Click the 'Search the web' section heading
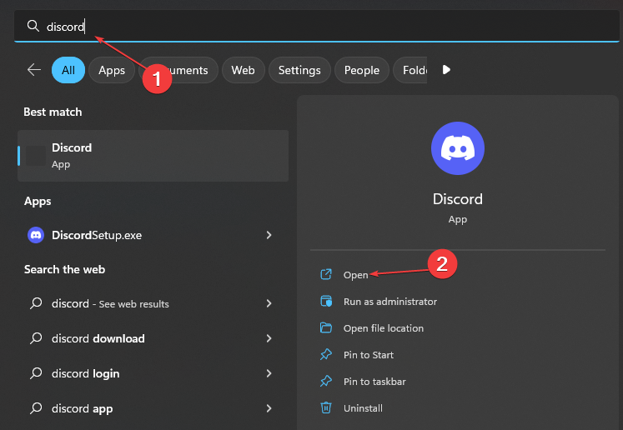This screenshot has height=430, width=623. 64,269
